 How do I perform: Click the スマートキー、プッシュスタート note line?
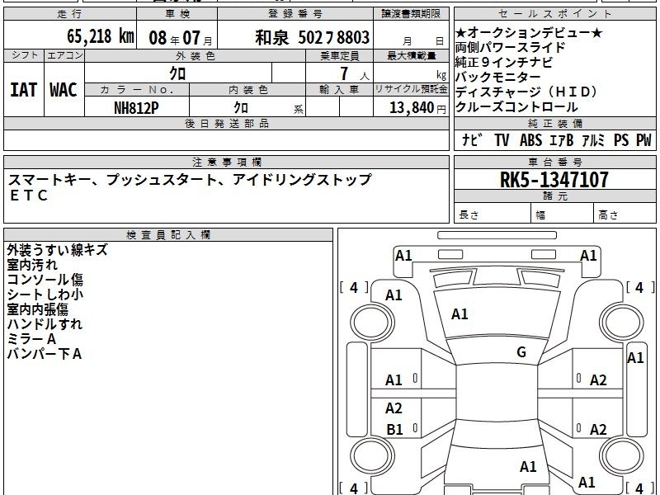pos(190,180)
